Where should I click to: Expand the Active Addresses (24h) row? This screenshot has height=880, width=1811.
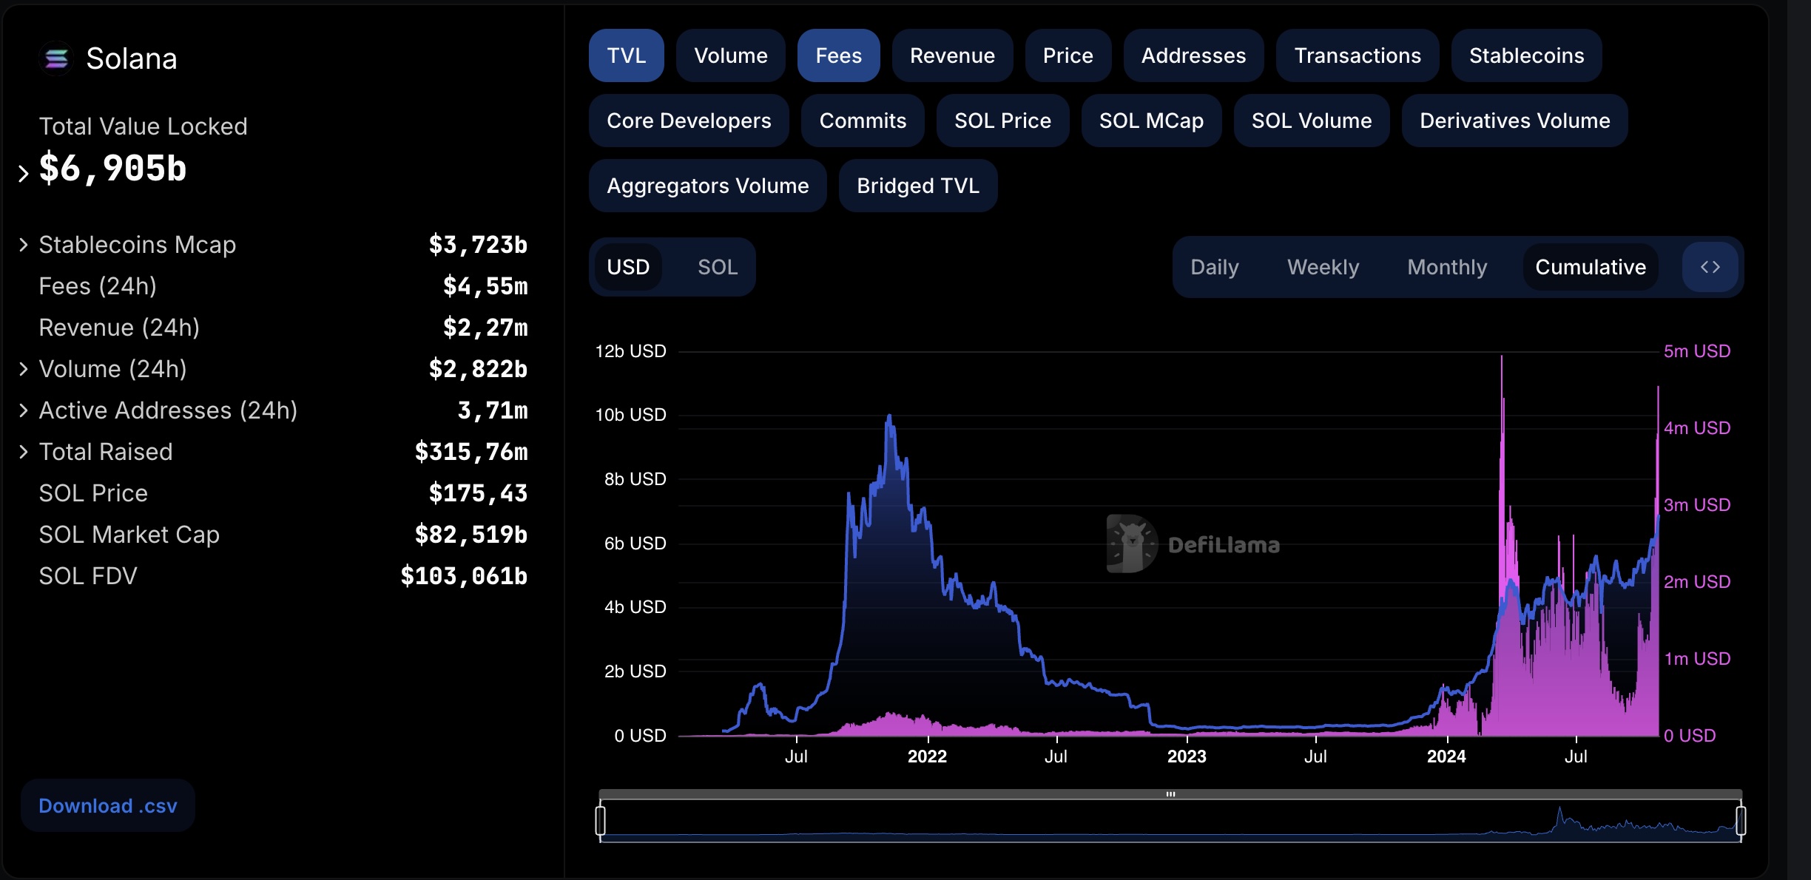pos(23,410)
